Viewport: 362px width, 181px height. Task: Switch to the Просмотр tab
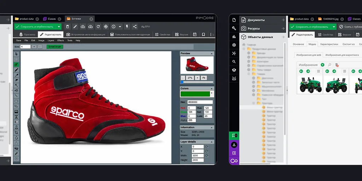point(27,35)
